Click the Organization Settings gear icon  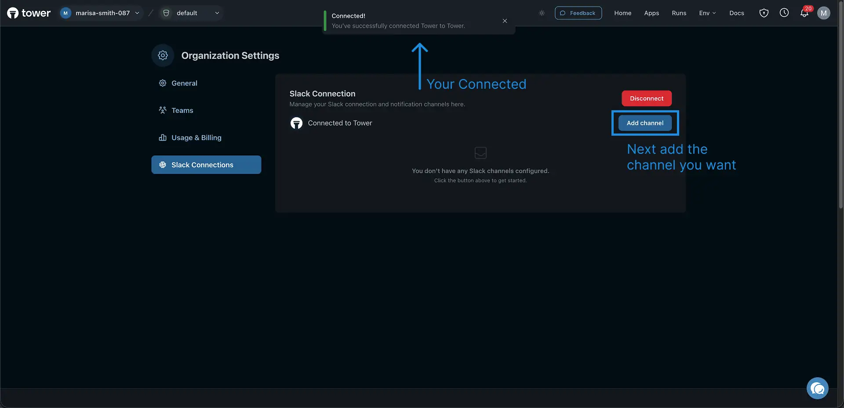pyautogui.click(x=163, y=55)
